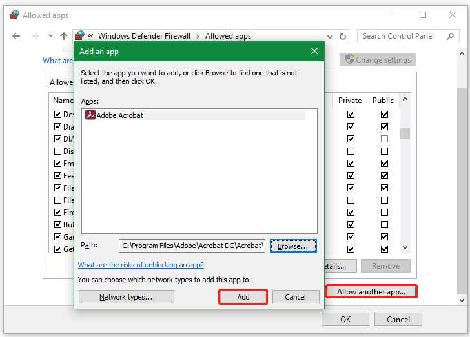Click the Remove button

click(385, 265)
